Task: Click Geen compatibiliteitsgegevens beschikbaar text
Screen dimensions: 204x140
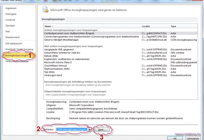Action: (93, 109)
